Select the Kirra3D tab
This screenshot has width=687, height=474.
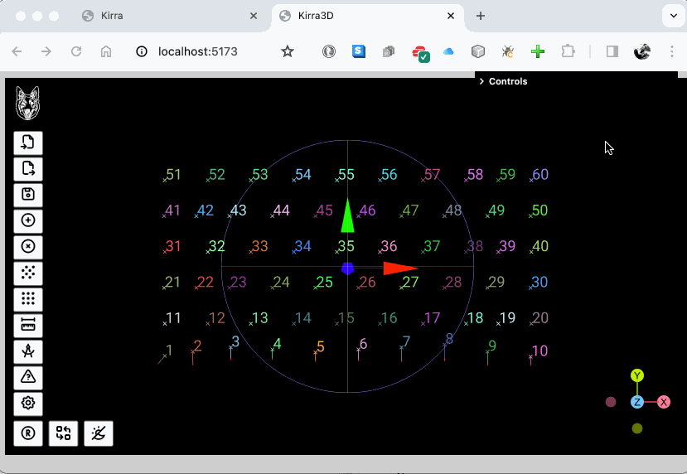(x=368, y=16)
